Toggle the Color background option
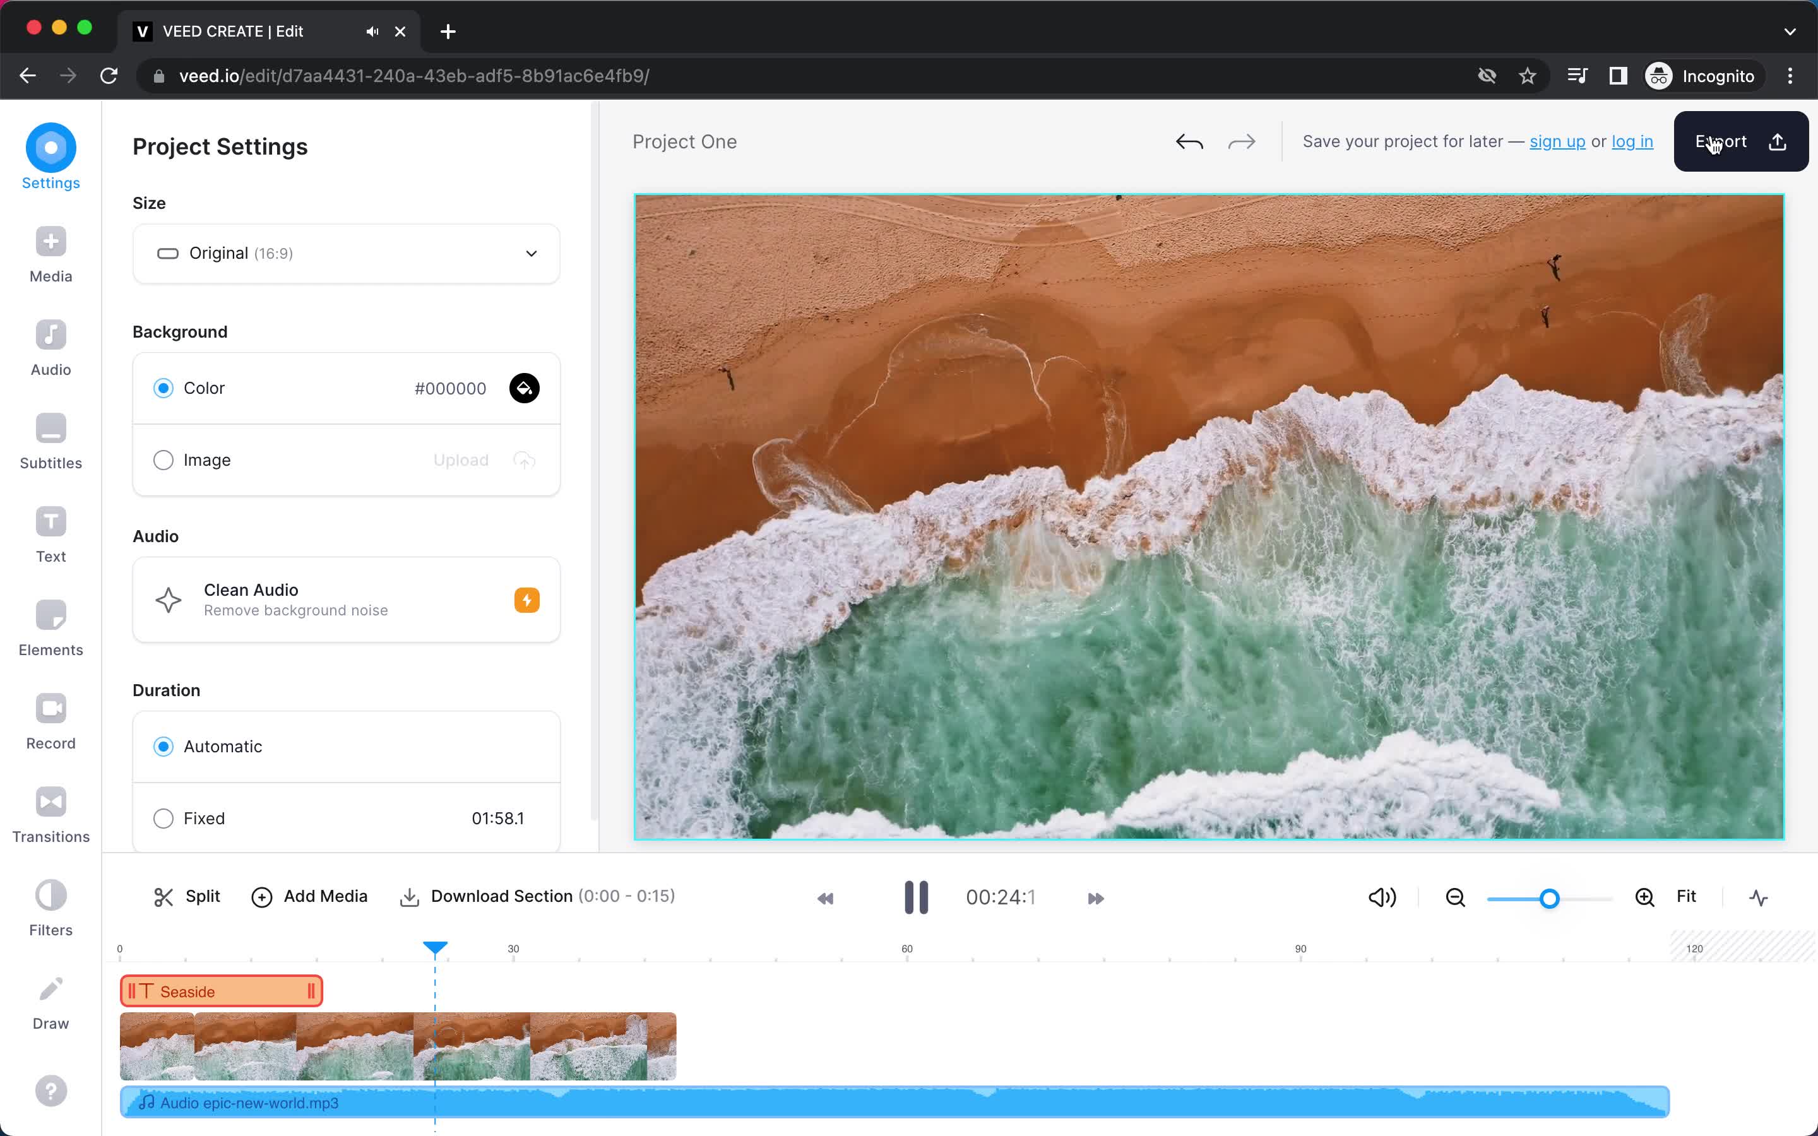Screen dimensions: 1818x1136 163,389
